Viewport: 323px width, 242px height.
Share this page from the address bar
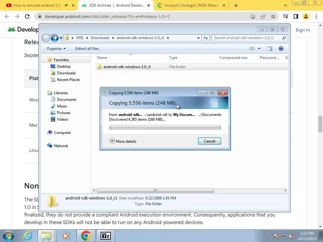tap(263, 16)
